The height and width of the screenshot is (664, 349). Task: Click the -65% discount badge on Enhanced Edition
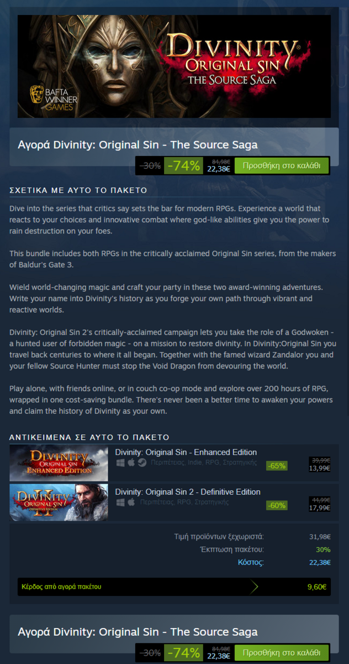pyautogui.click(x=277, y=466)
